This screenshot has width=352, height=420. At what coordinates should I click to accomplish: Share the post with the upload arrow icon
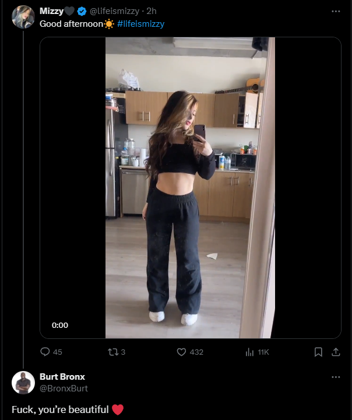[x=336, y=352]
